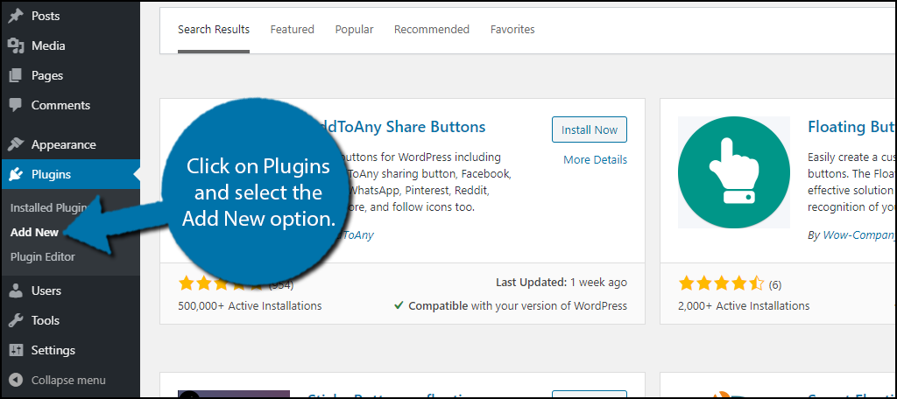Image resolution: width=897 pixels, height=399 pixels.
Task: Click the 'Compatible with your version' text
Action: point(518,306)
